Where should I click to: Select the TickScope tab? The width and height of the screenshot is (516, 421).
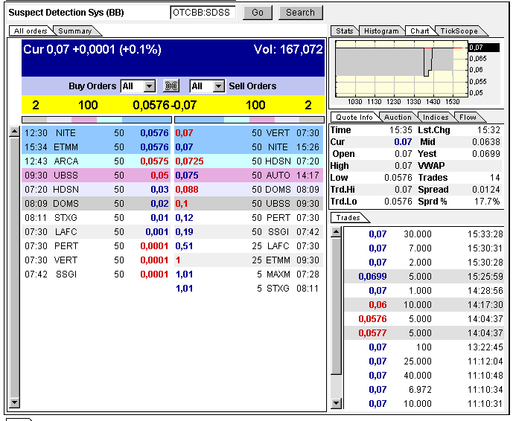[x=459, y=31]
